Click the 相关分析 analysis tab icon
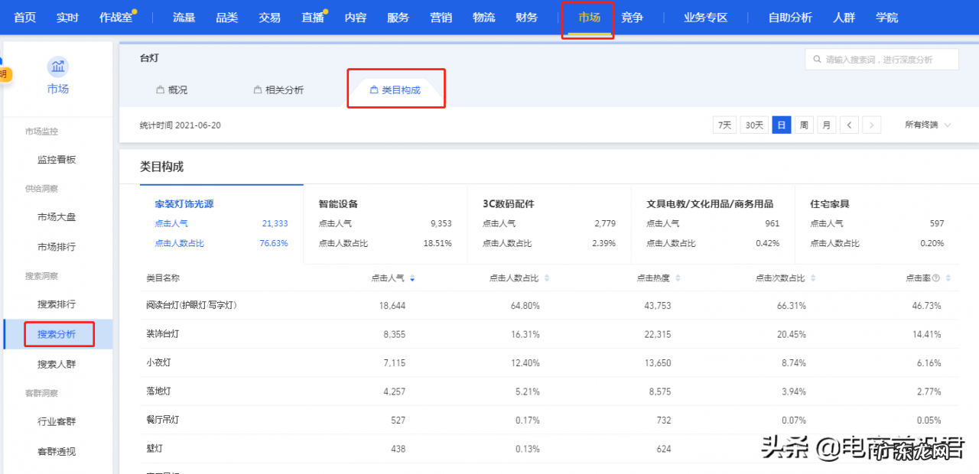The image size is (979, 474). [x=257, y=89]
